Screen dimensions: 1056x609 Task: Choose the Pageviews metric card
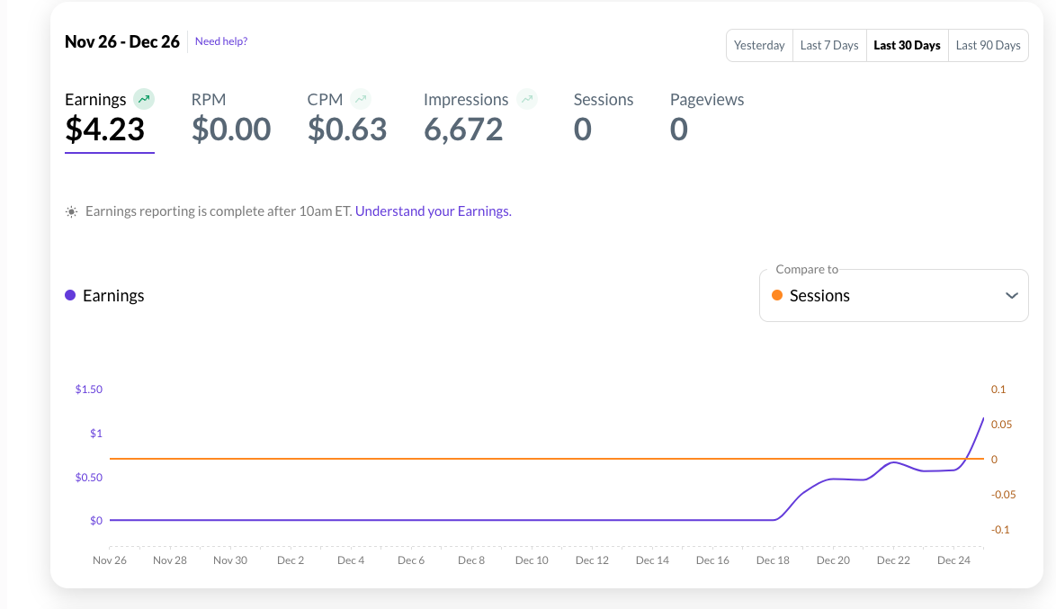[707, 119]
